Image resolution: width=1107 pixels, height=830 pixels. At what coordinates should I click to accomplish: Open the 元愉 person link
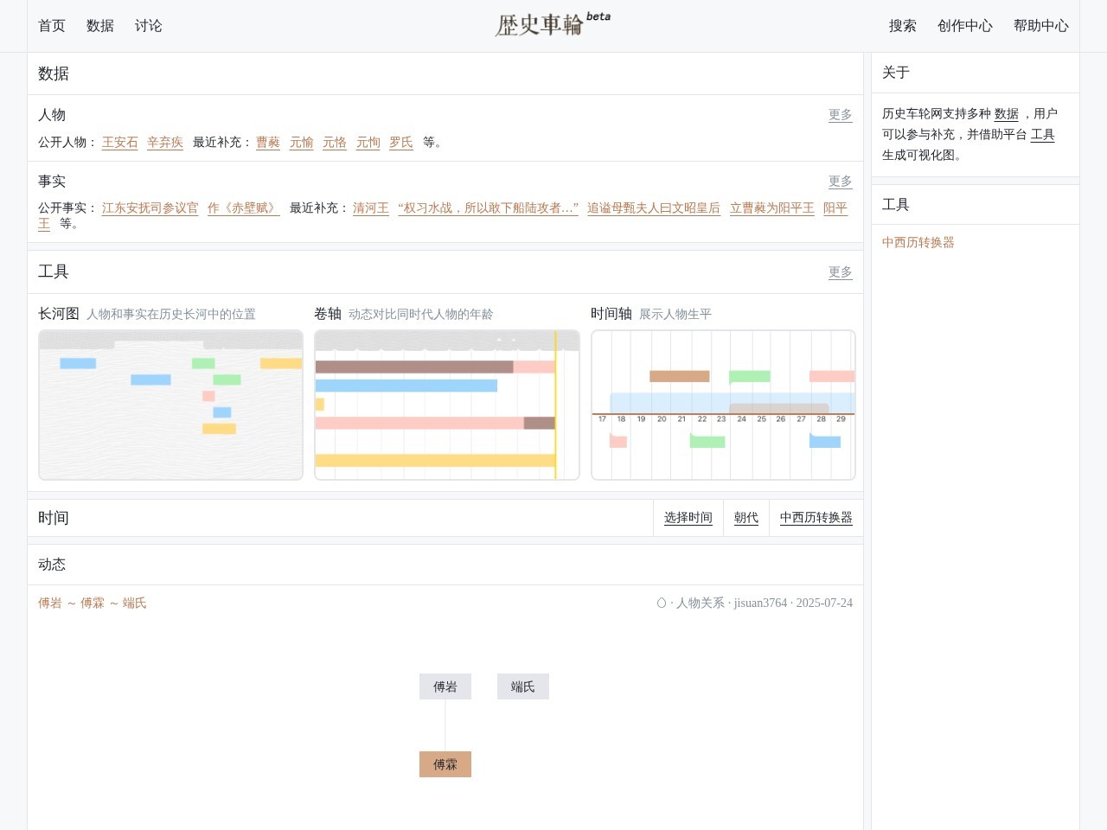click(302, 143)
